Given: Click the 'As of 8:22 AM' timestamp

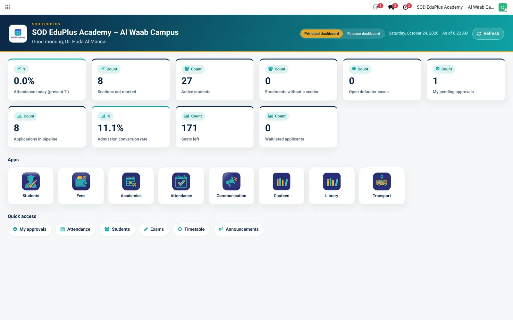Looking at the screenshot, I should [455, 33].
